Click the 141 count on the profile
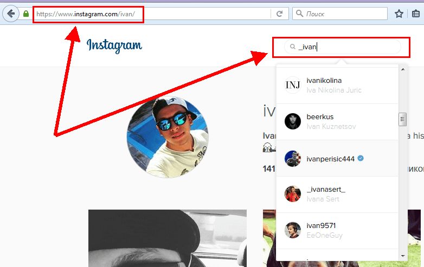 269,169
